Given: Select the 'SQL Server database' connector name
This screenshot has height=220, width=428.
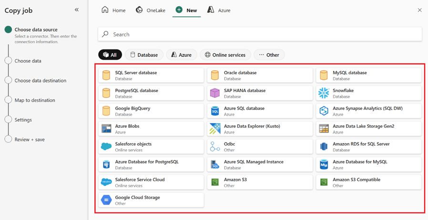Looking at the screenshot, I should coord(136,73).
